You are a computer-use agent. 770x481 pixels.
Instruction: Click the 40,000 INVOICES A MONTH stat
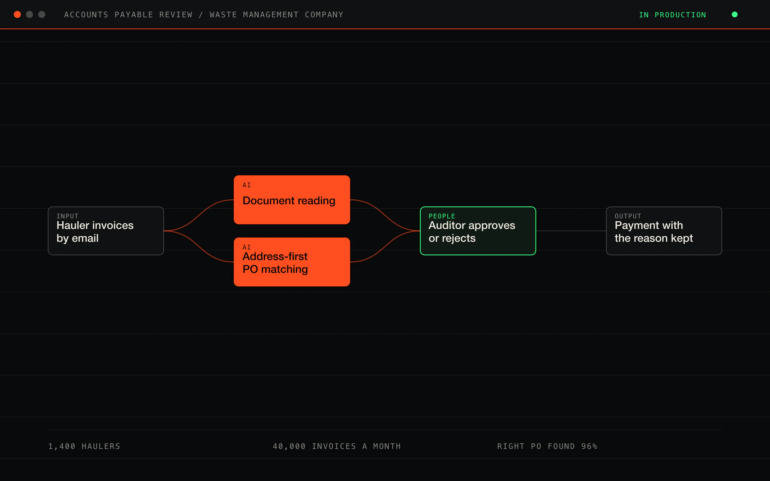click(337, 446)
